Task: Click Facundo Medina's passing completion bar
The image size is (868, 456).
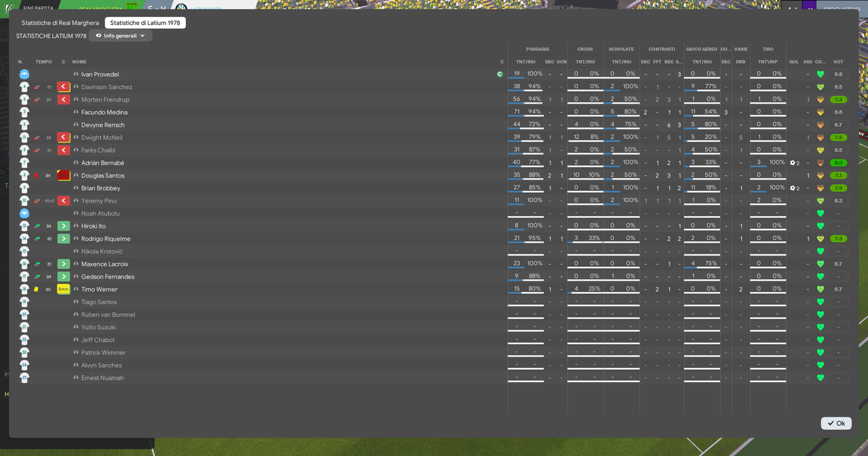Action: click(526, 117)
